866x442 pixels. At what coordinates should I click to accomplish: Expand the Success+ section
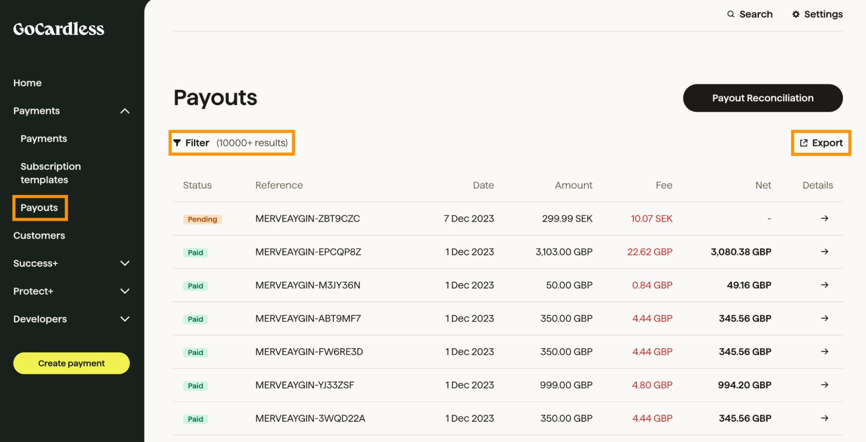[125, 263]
